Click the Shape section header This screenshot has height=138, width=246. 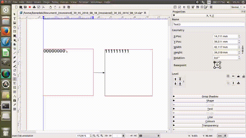click(x=210, y=101)
